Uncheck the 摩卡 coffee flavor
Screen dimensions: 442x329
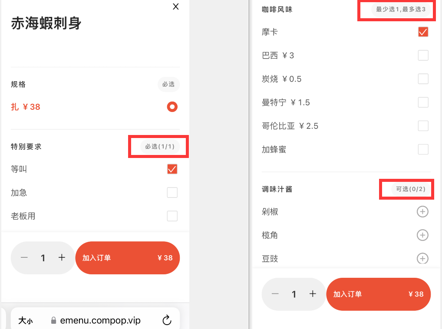click(423, 32)
